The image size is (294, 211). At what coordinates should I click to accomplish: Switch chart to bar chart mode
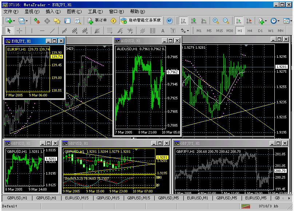tap(183, 21)
